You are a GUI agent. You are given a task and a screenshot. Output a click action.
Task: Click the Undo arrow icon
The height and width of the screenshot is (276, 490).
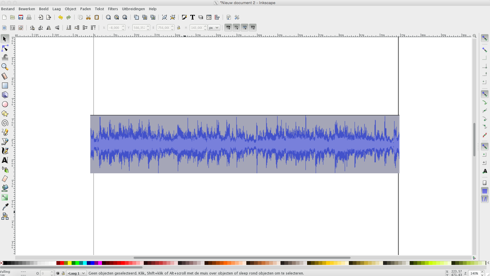click(60, 17)
